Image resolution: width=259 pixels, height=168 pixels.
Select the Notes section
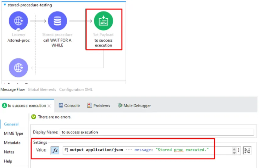[9, 152]
